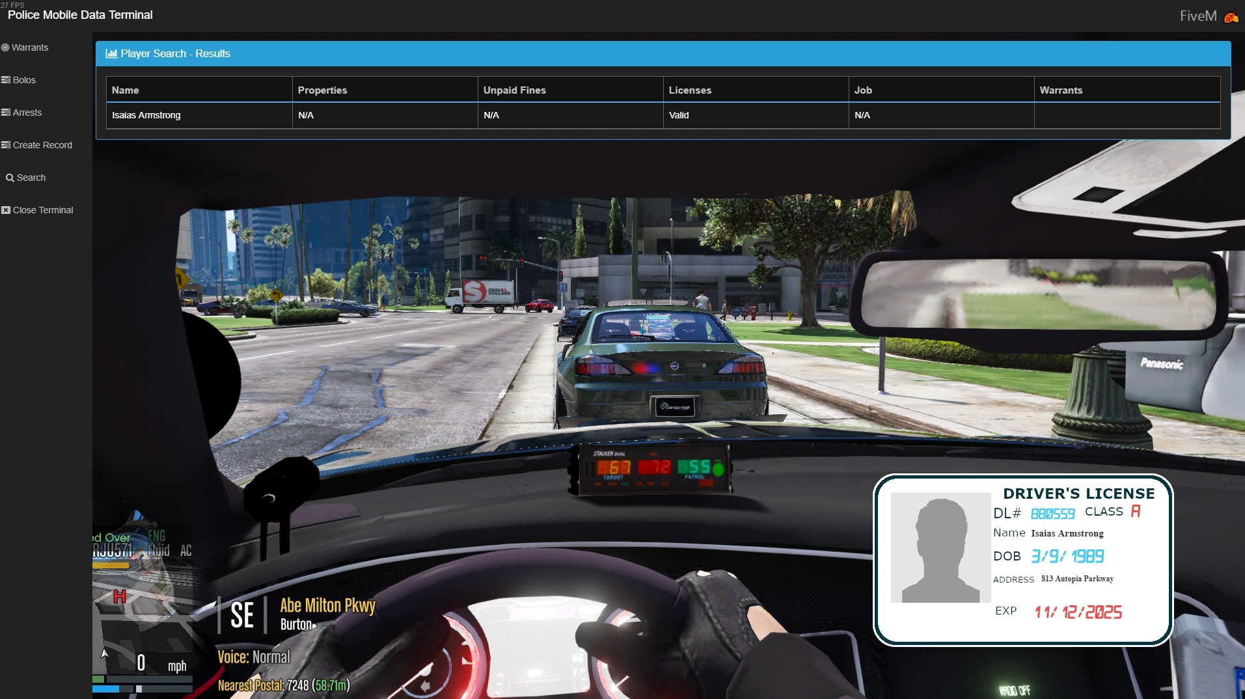Click the address 813 Autopia Parkway
The image size is (1245, 699).
click(x=1077, y=579)
